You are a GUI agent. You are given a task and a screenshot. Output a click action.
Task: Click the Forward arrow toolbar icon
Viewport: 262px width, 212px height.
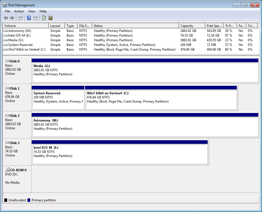12,18
